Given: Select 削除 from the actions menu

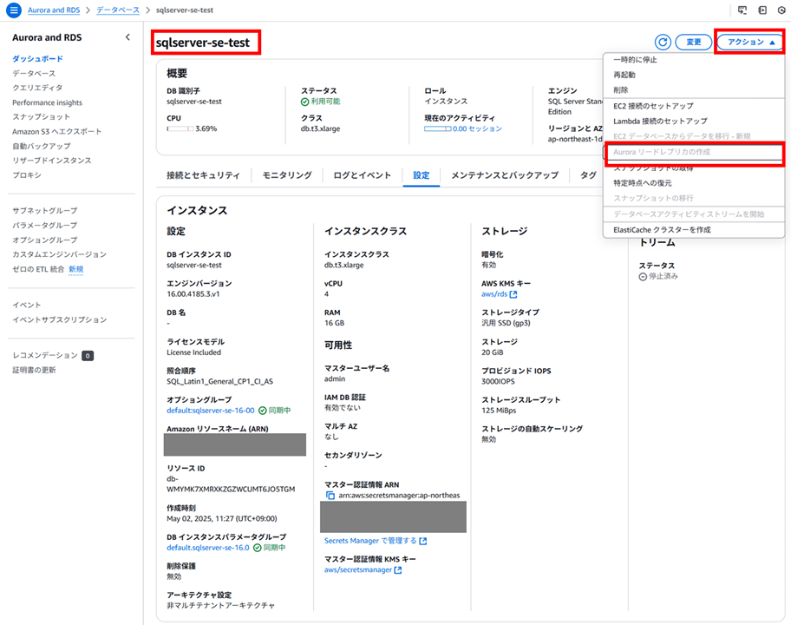Looking at the screenshot, I should (694, 90).
